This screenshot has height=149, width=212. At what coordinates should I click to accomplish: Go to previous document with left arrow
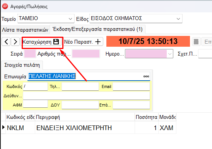pos(6,42)
